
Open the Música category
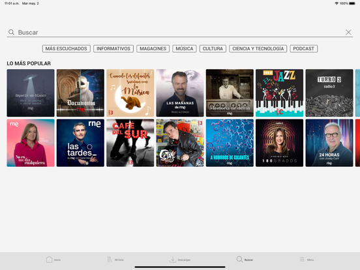tap(185, 49)
